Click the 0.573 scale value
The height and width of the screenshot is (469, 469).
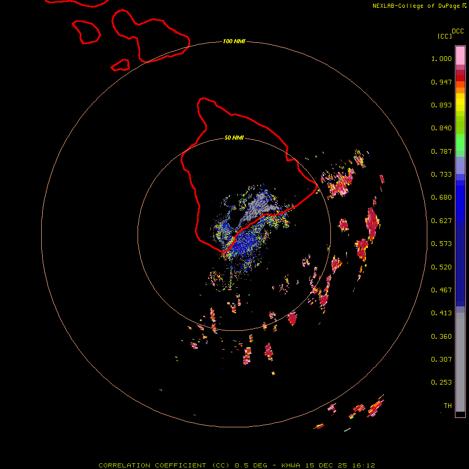click(441, 244)
